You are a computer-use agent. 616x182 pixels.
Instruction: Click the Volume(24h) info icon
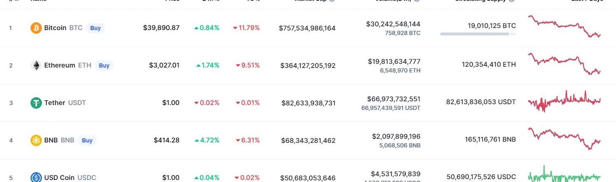[x=417, y=1]
